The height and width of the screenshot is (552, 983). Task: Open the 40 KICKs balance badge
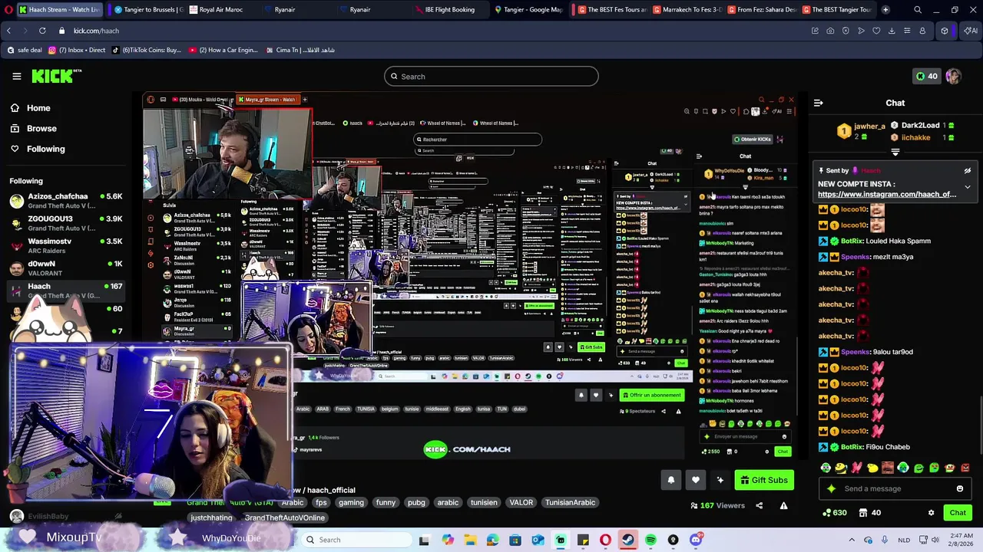926,76
